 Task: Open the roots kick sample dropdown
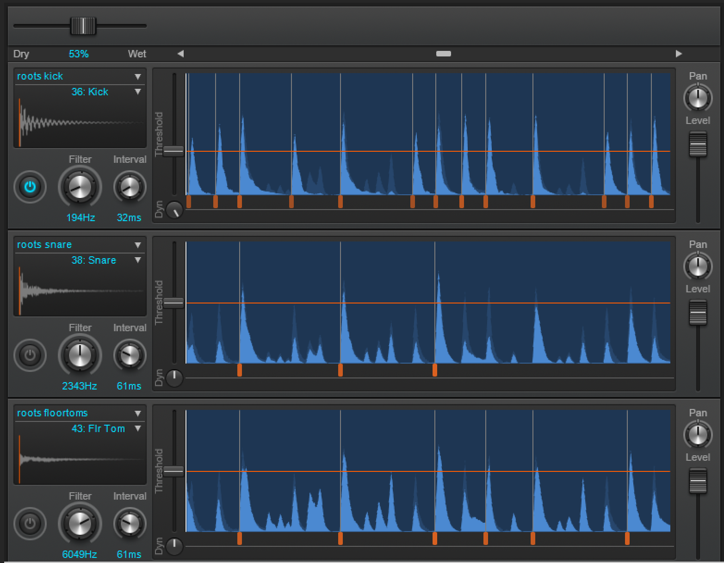138,76
